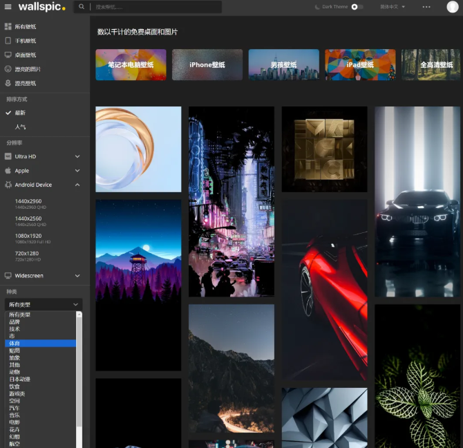This screenshot has width=463, height=448.
Task: Open the neon city street wallpaper
Action: pyautogui.click(x=231, y=202)
